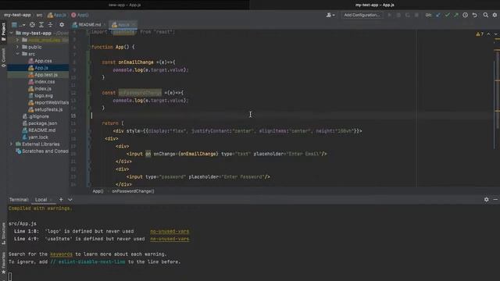Image resolution: width=500 pixels, height=281 pixels.
Task: Click App() in bottom editor breadcrumb
Action: pyautogui.click(x=98, y=191)
